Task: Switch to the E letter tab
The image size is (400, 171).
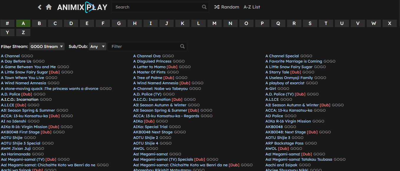Action: (x=87, y=24)
